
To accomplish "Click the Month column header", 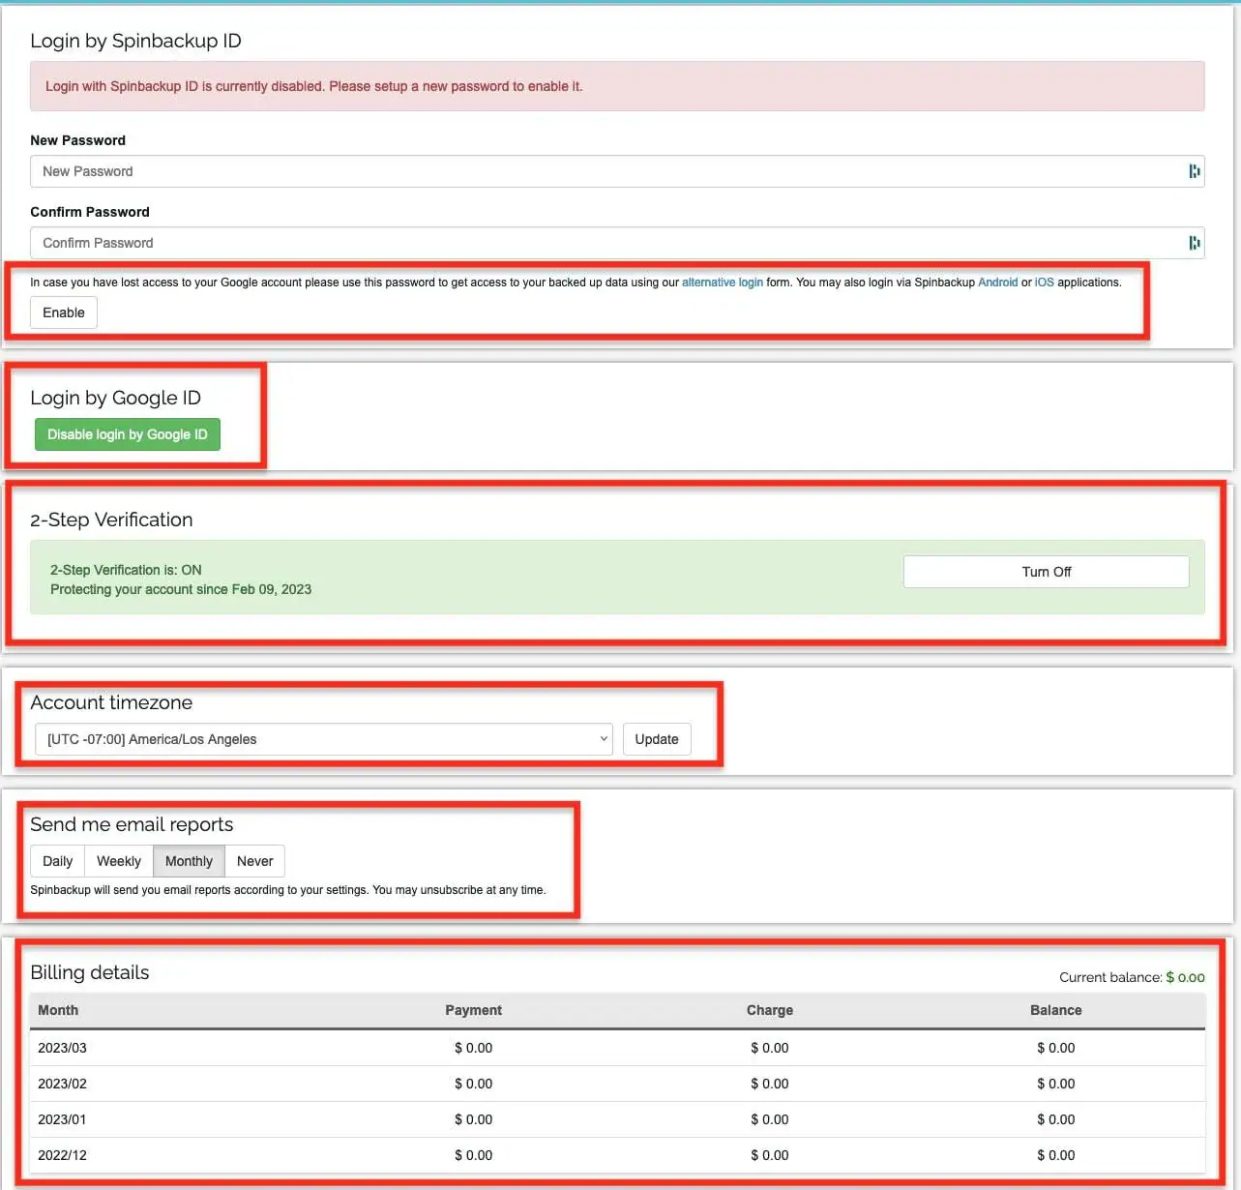I will coord(58,1010).
